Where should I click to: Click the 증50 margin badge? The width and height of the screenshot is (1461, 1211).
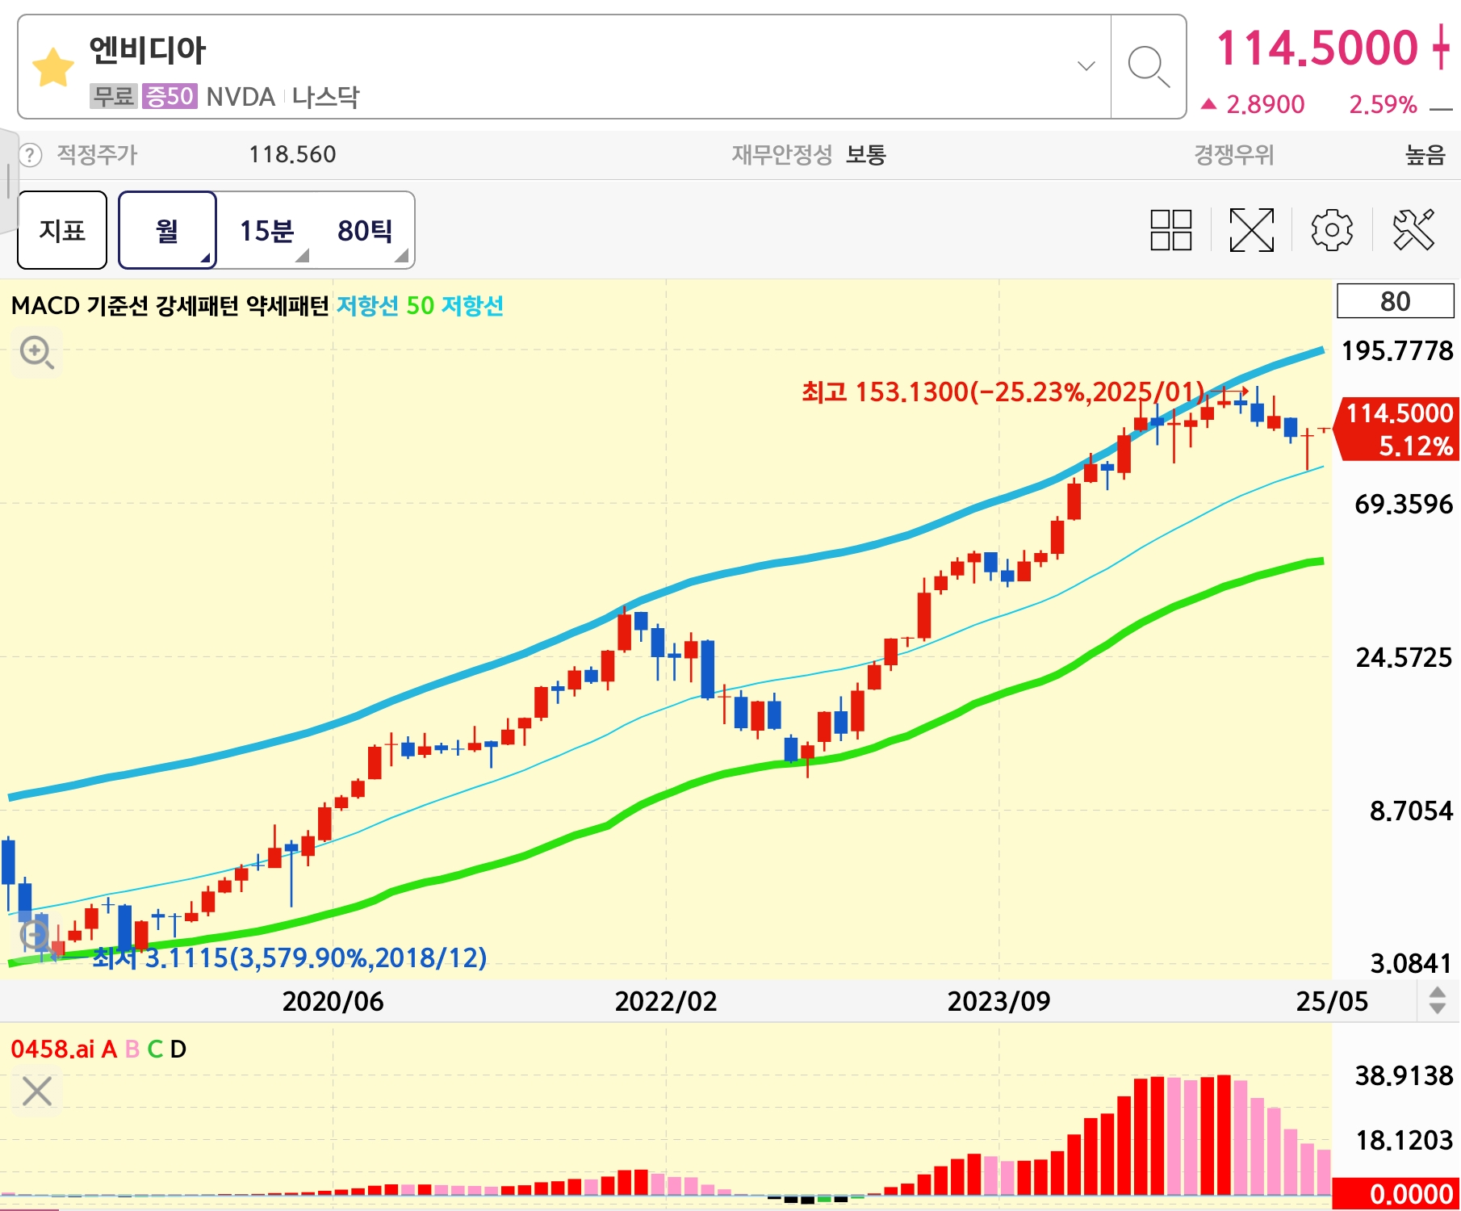click(169, 96)
